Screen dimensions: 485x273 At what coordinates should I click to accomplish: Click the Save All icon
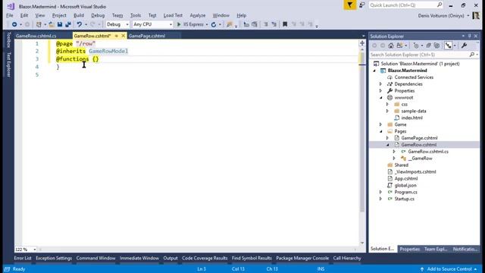[x=68, y=24]
